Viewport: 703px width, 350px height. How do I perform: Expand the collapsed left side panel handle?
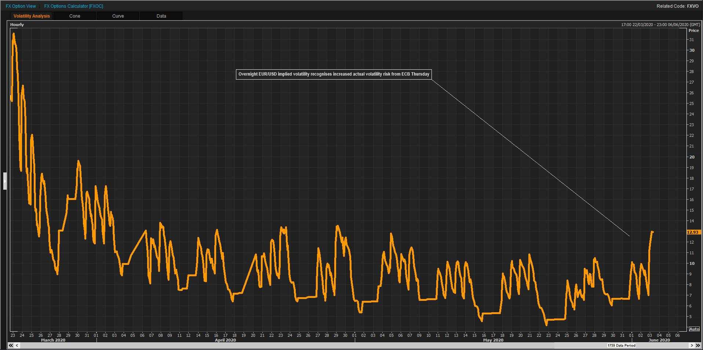click(5, 181)
